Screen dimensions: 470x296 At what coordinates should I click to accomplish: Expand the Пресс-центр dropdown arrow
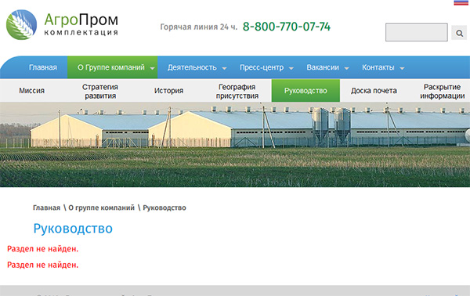[291, 68]
